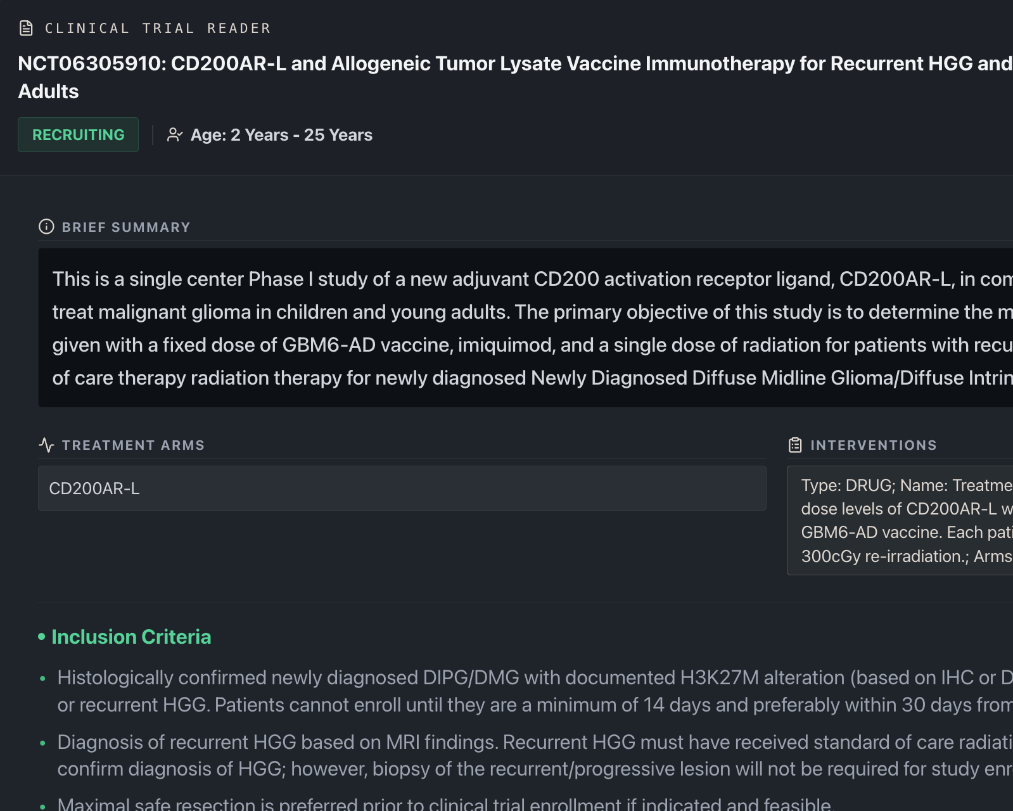
Task: Select the CD200AR-L treatment arm row
Action: (402, 489)
